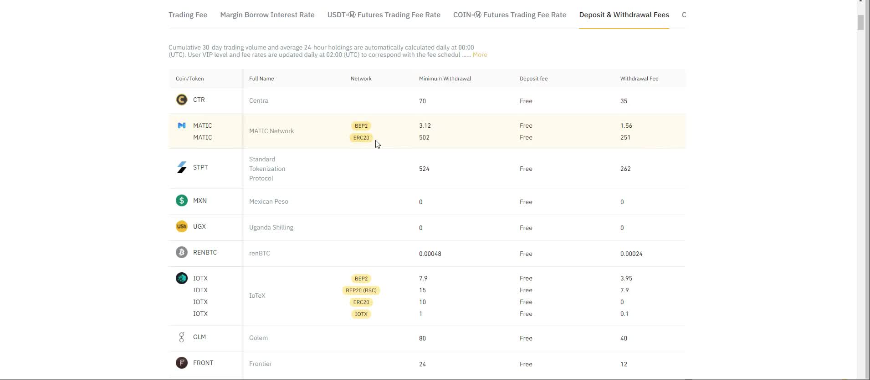The image size is (870, 380).
Task: Select the Deposit & Withdrawal Fees tab
Action: (x=624, y=15)
